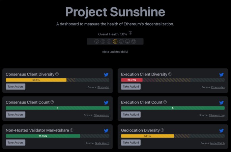
Task: Share Consensus Client Count via Twitter icon
Action: (x=106, y=102)
